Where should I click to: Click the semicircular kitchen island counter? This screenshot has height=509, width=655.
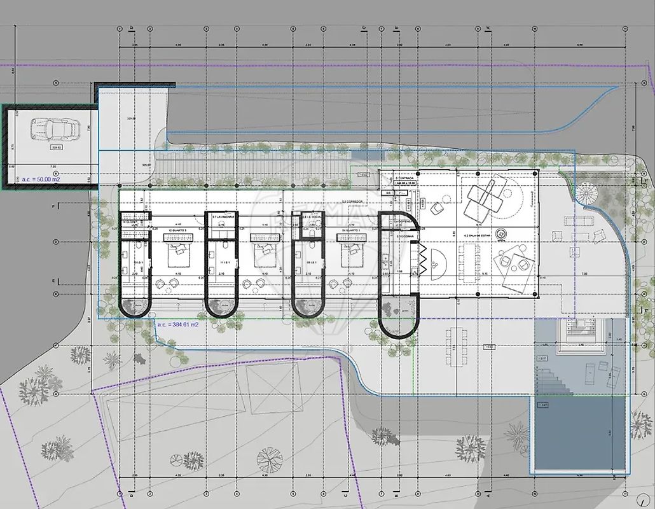[438, 264]
